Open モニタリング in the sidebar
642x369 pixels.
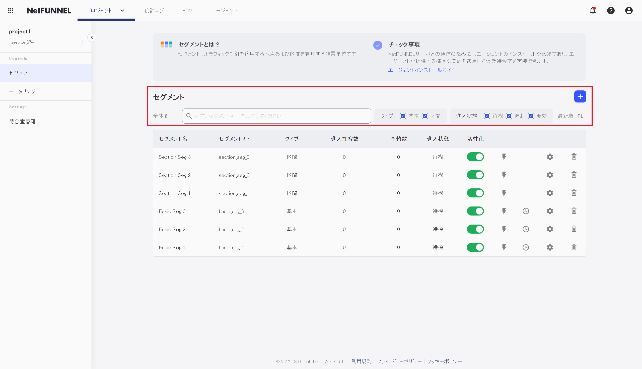pyautogui.click(x=22, y=91)
